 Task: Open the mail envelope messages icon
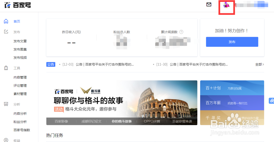(x=209, y=5)
